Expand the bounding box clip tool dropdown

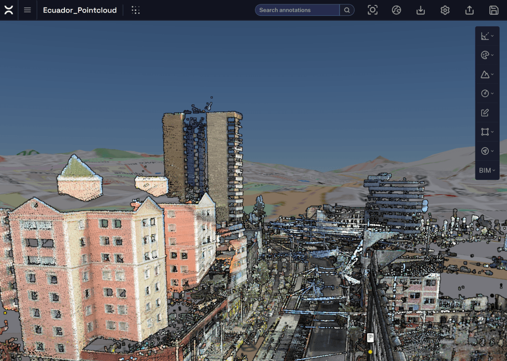pyautogui.click(x=487, y=132)
